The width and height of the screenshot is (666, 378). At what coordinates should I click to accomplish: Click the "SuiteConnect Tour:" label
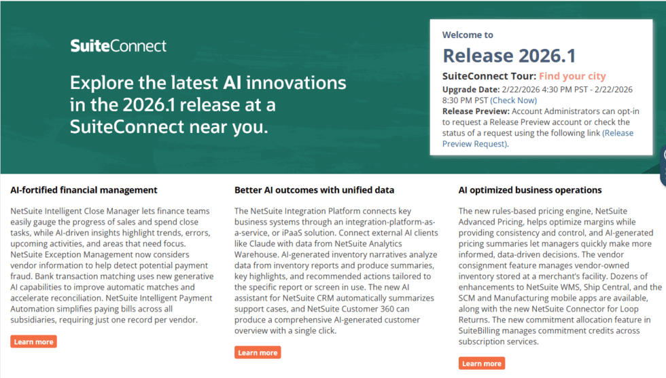coord(489,76)
